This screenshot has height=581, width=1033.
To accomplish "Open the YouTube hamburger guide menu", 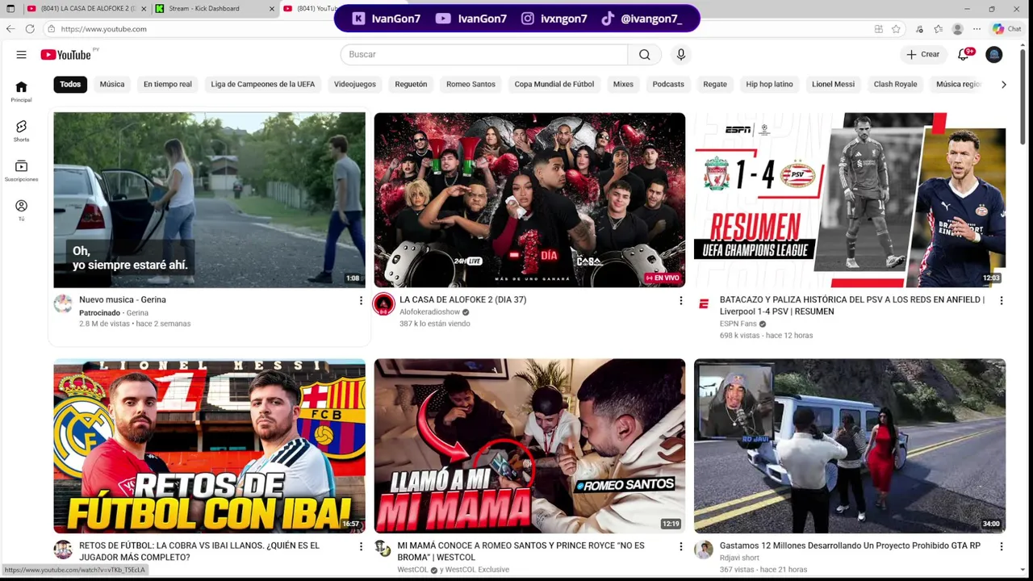I will tap(21, 55).
